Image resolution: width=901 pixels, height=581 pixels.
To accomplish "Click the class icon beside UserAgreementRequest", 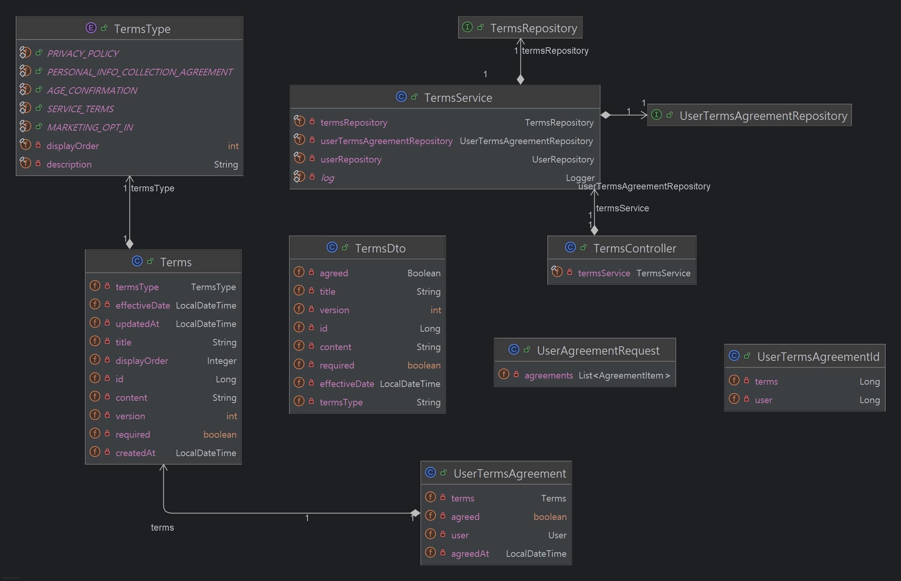I will pyautogui.click(x=514, y=350).
